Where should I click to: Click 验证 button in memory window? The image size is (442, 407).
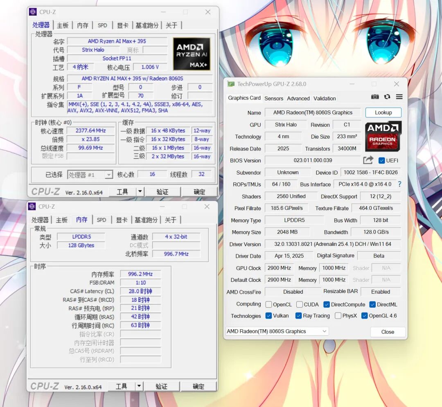162,386
